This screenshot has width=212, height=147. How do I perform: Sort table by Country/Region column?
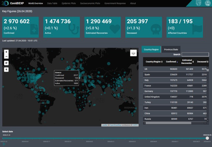pos(154,62)
